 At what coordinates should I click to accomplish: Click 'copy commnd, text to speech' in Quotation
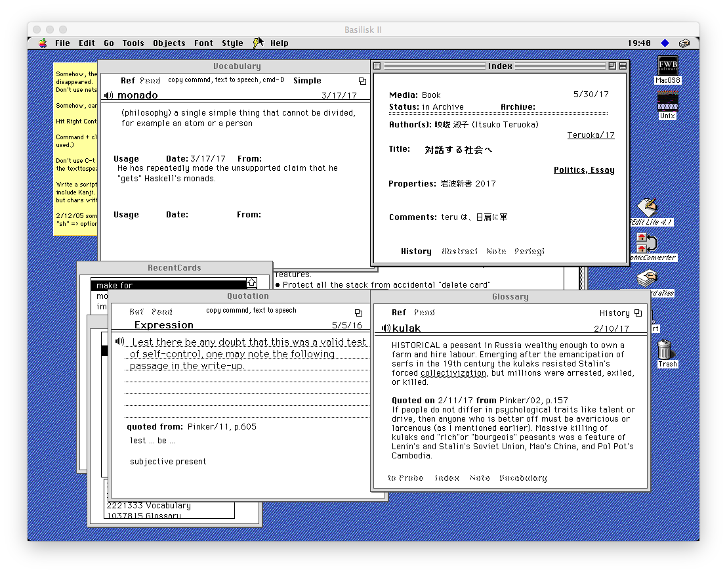pos(251,311)
